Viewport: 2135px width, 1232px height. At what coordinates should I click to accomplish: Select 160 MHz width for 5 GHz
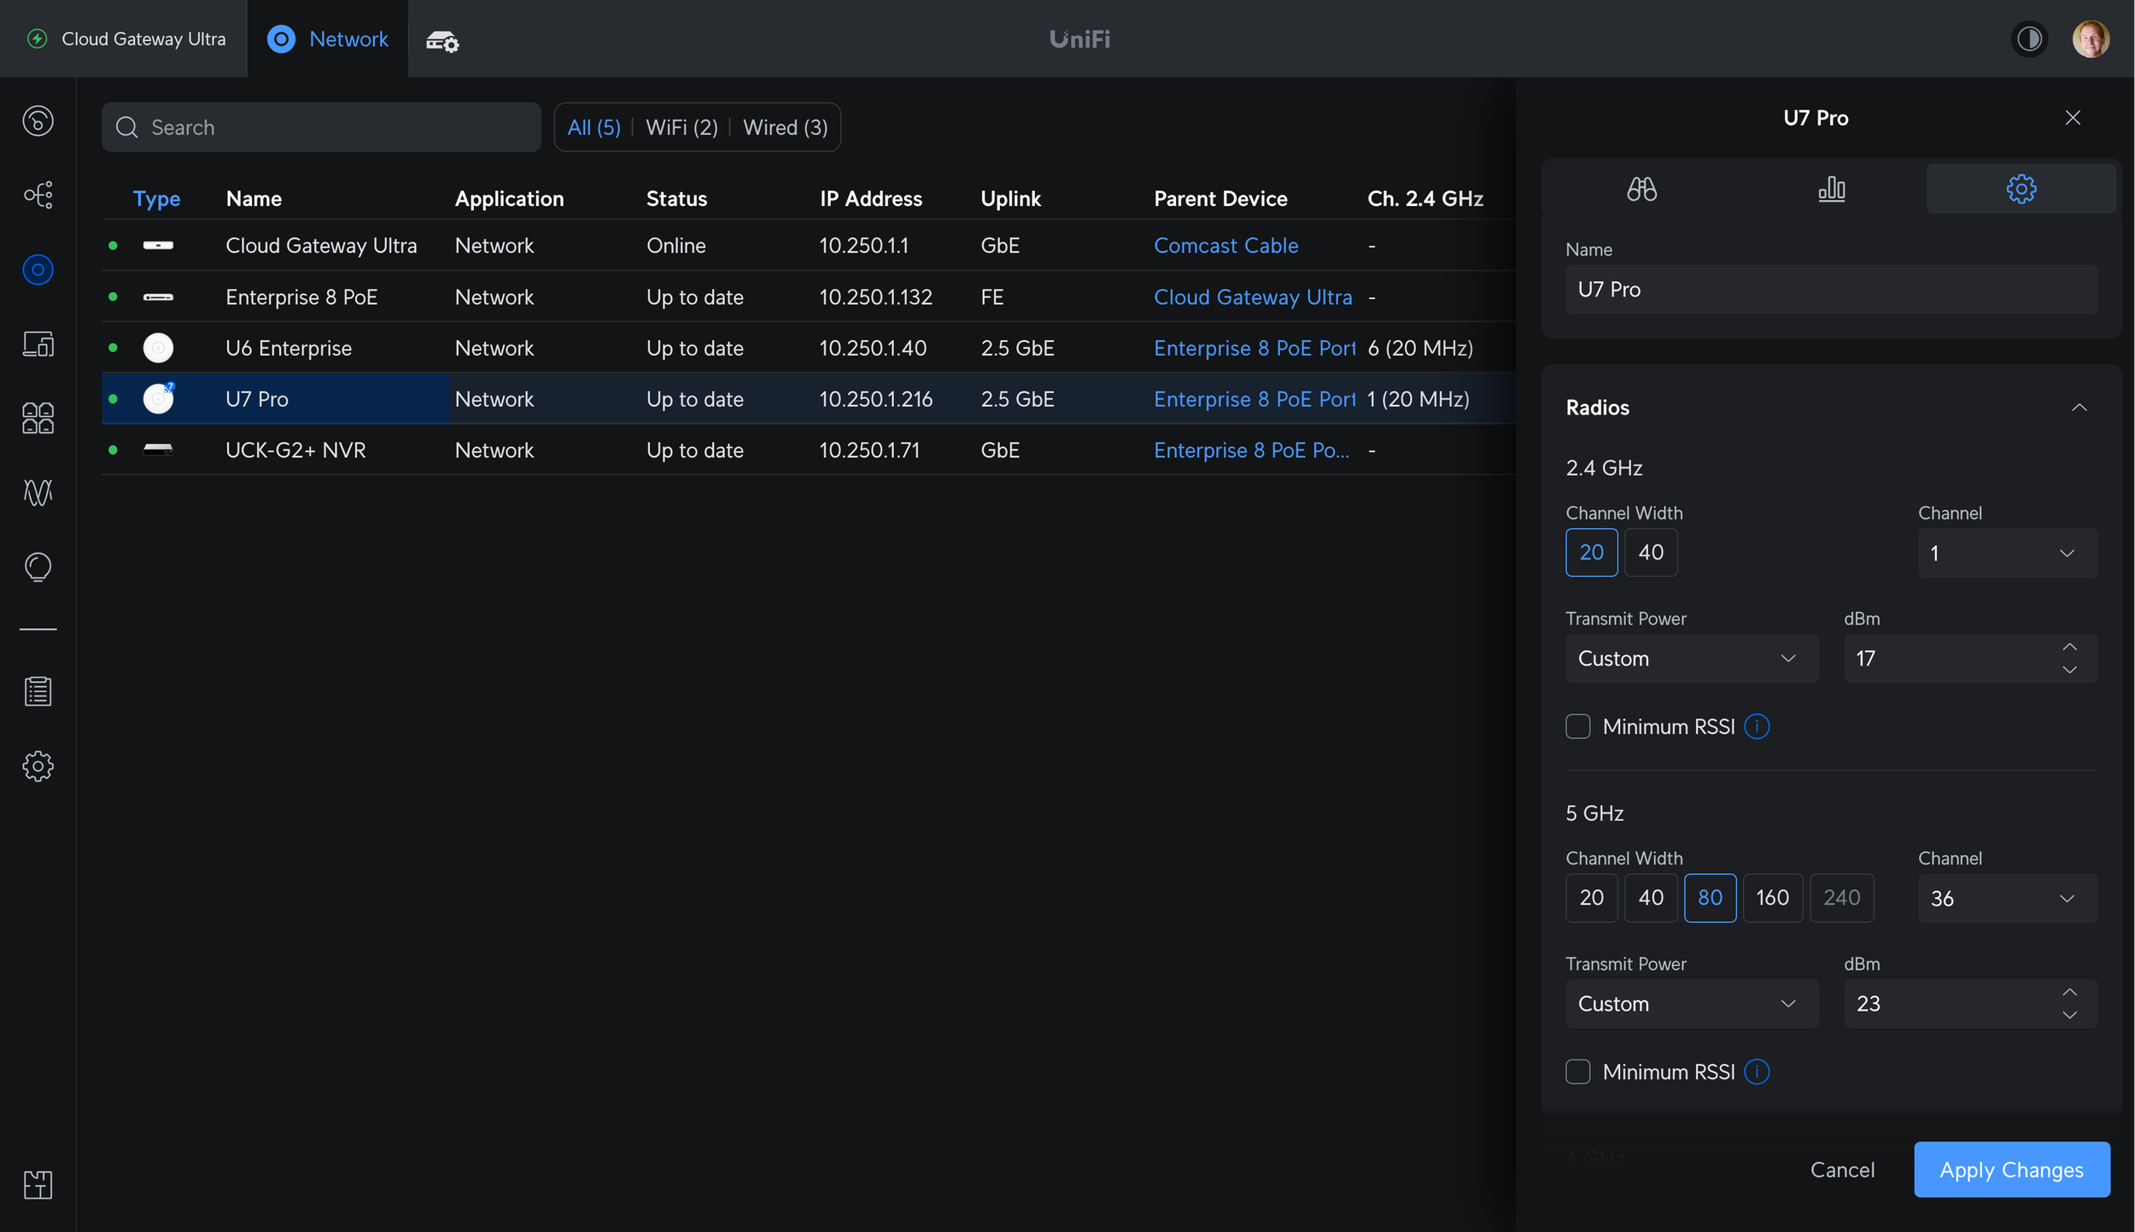[1772, 897]
